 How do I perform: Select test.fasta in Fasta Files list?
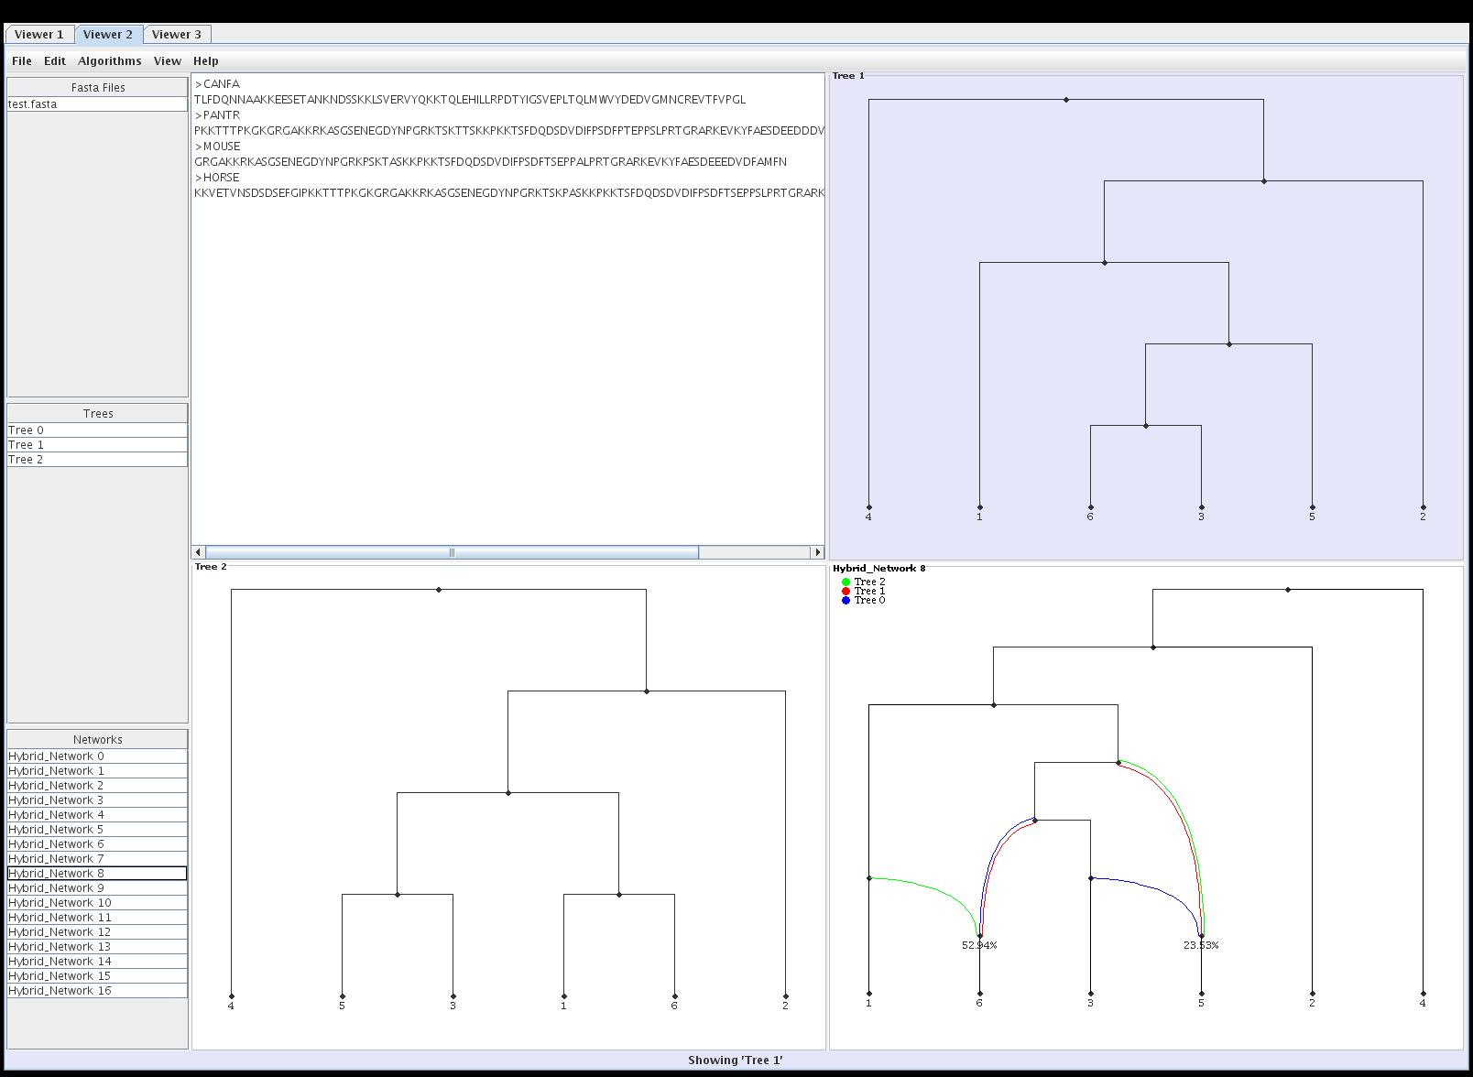tap(97, 104)
